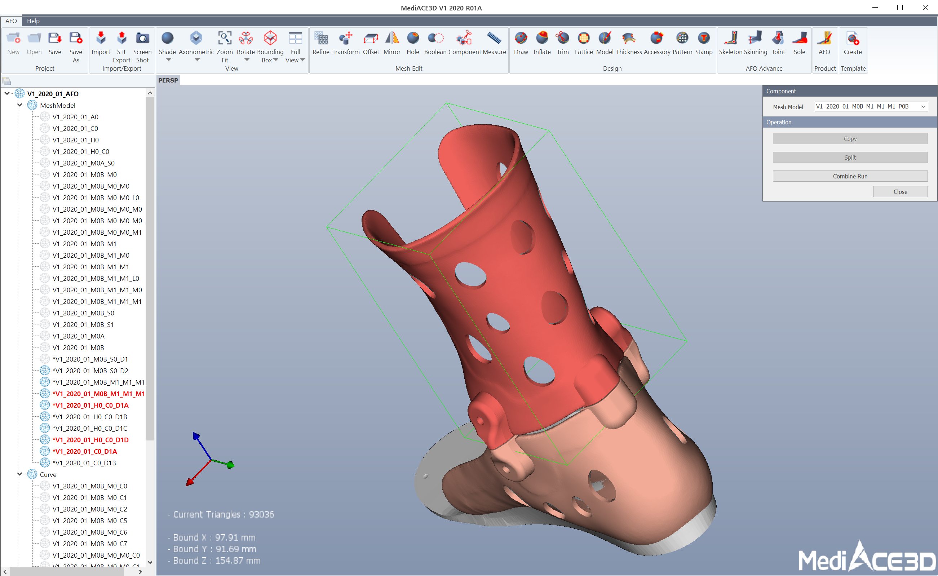Toggle visibility icon of *V1_2020_01_C0_D1B
Viewport: 938px width, 576px height.
coord(45,463)
